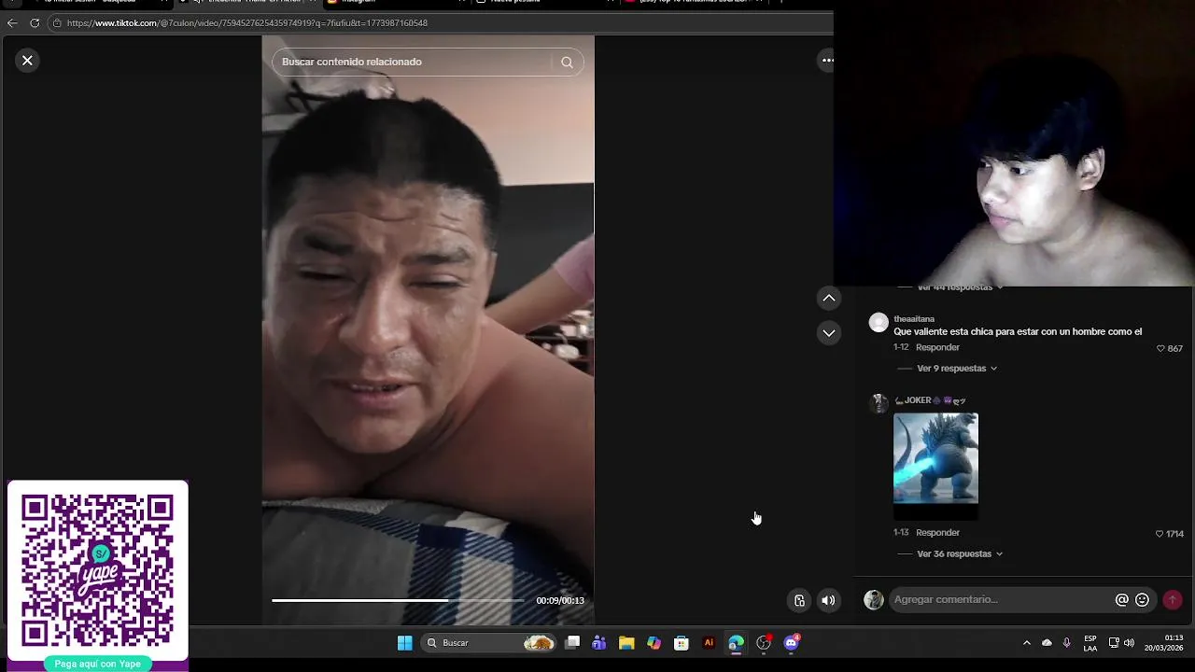This screenshot has height=672, width=1195.
Task: Mute the video with speaker icon
Action: click(828, 600)
